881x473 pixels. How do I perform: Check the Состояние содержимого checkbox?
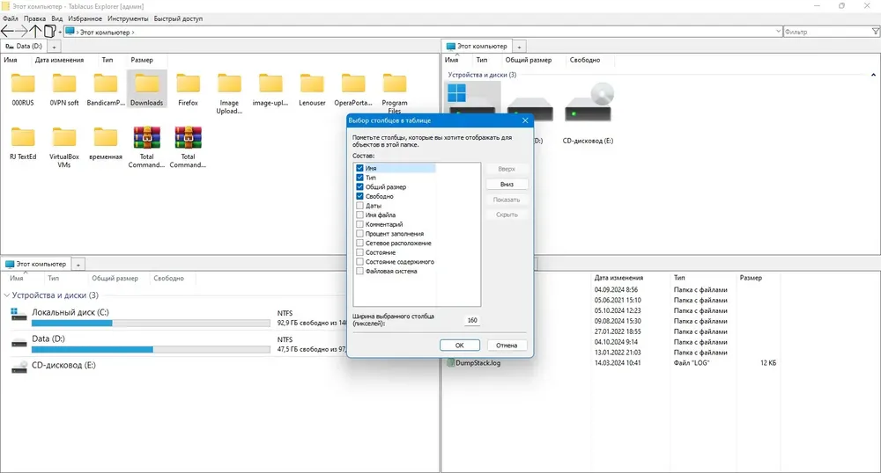359,262
